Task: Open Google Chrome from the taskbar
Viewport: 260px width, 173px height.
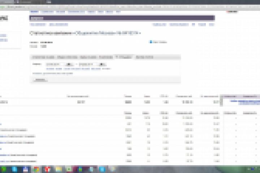Action: 36,169
